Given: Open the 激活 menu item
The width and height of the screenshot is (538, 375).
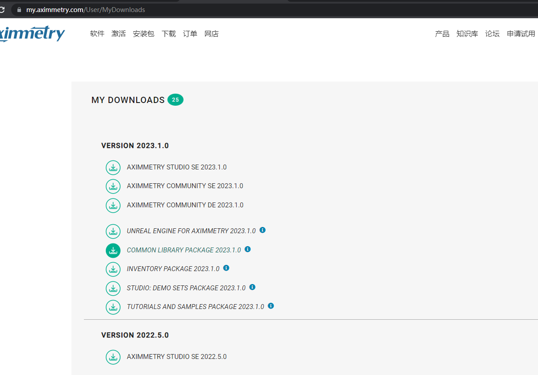Looking at the screenshot, I should tap(118, 34).
